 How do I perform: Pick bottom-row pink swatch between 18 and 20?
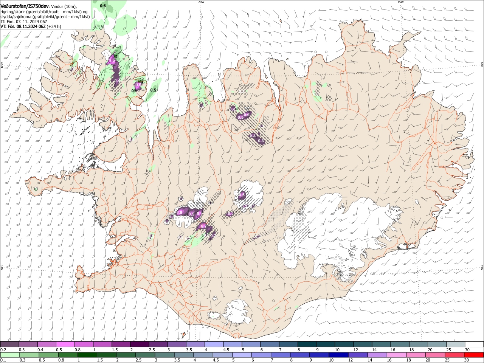(415, 355)
